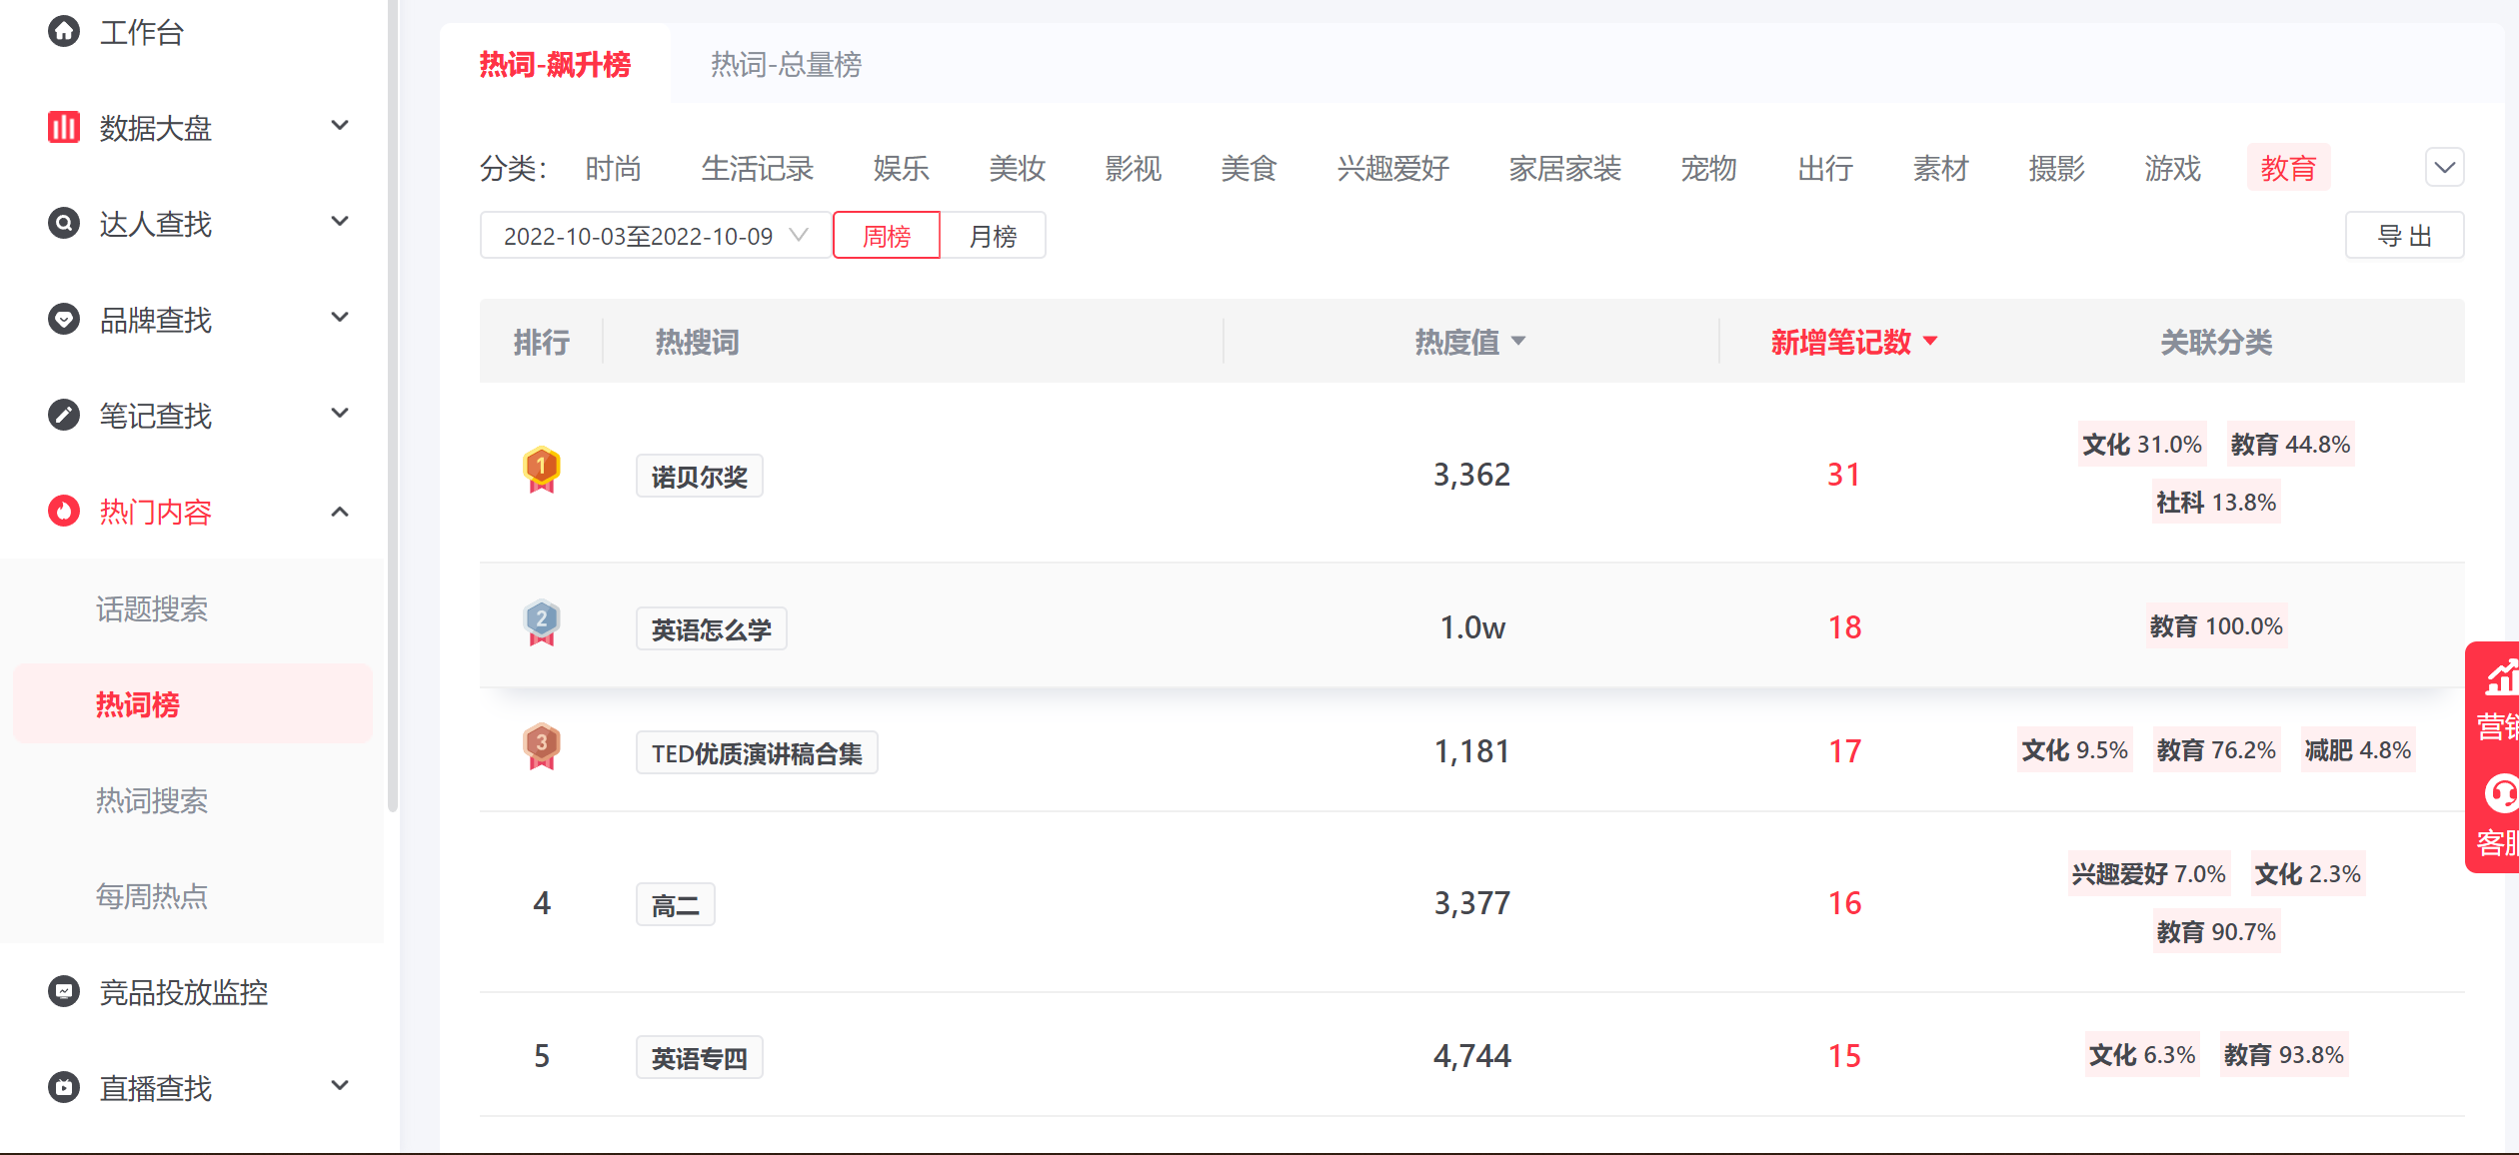This screenshot has width=2519, height=1155.
Task: Expand the 达人查找 menu chevron
Action: click(340, 222)
